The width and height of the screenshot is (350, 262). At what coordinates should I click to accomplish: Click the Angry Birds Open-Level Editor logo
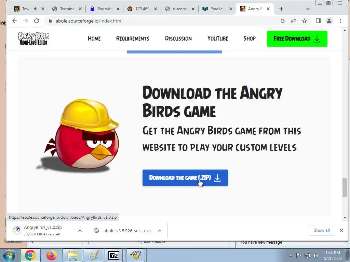tap(34, 38)
